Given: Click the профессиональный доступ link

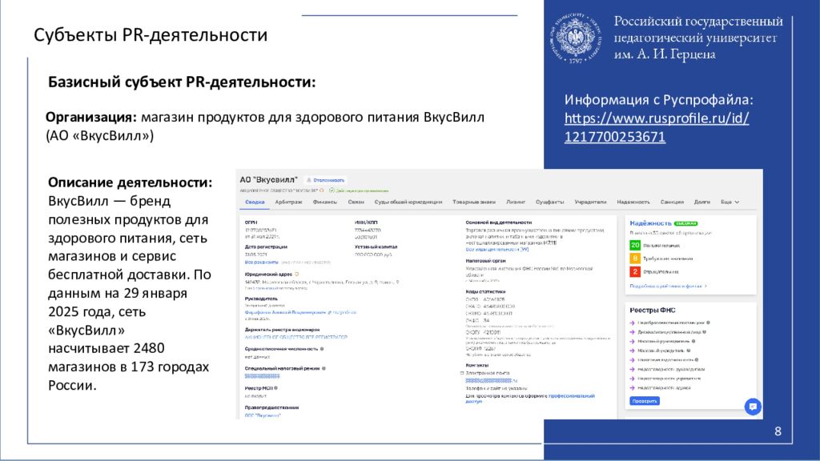Looking at the screenshot, I should pyautogui.click(x=530, y=399).
